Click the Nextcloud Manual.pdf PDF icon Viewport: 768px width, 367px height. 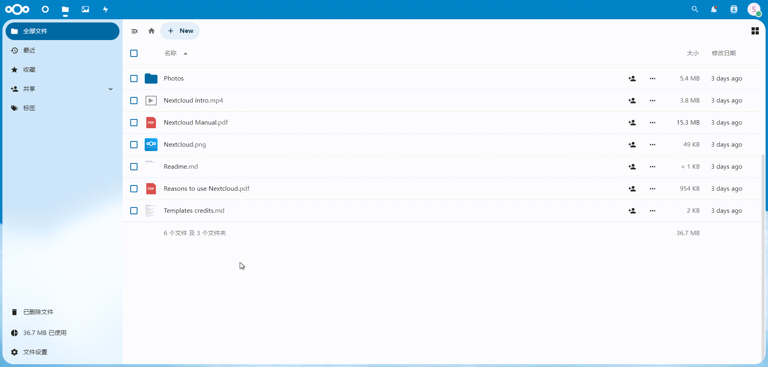tap(151, 123)
